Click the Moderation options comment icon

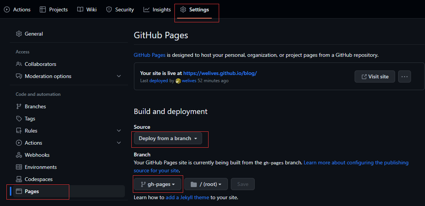19,76
